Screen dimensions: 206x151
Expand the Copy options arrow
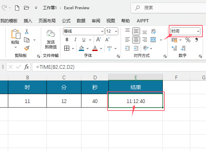point(34,40)
